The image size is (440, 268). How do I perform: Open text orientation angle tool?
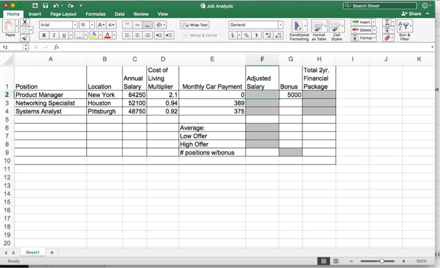click(x=159, y=25)
